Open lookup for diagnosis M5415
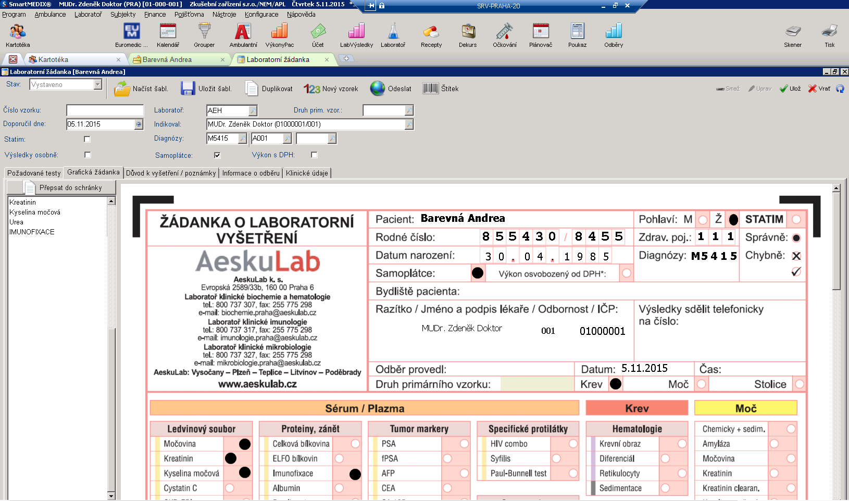 (242, 139)
